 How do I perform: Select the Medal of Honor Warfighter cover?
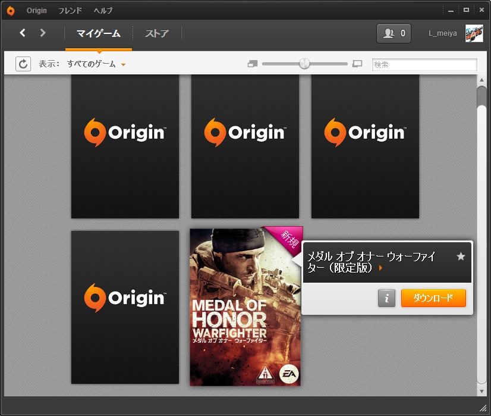click(245, 307)
